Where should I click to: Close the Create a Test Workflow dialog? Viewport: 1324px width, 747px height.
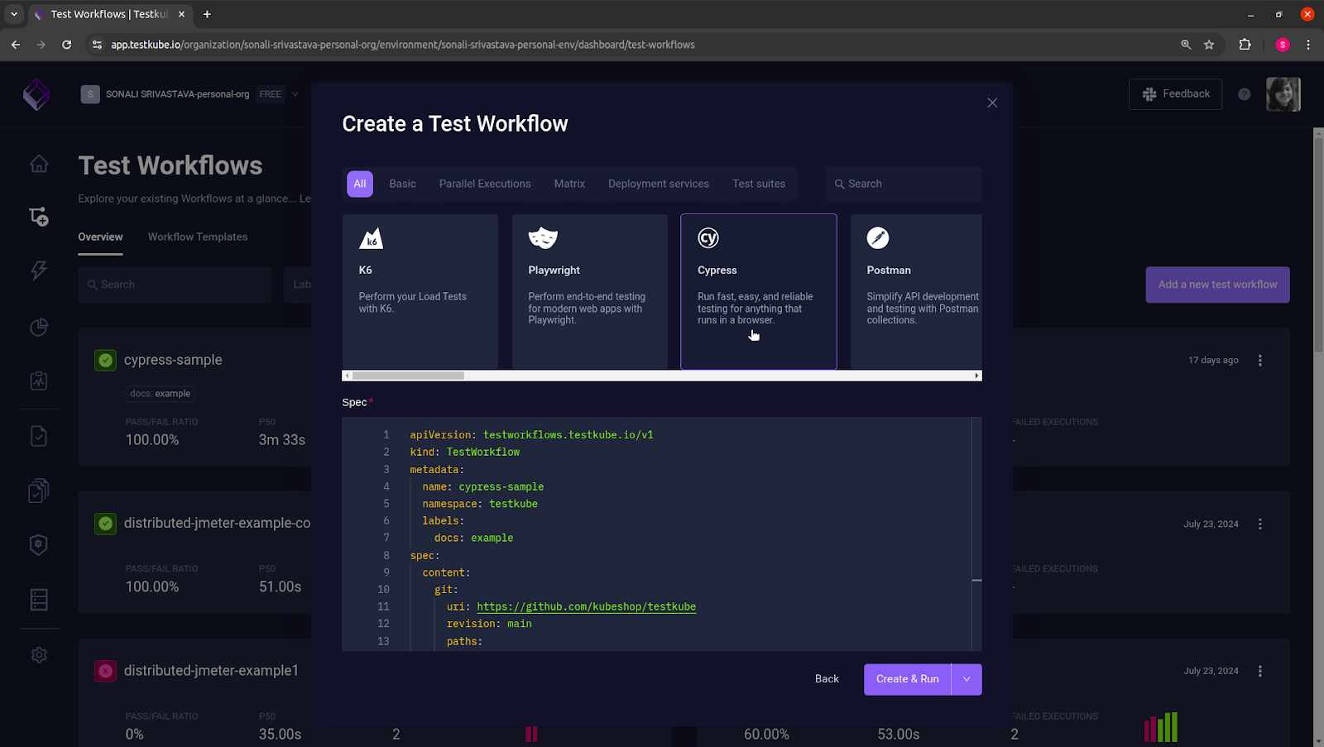[992, 103]
